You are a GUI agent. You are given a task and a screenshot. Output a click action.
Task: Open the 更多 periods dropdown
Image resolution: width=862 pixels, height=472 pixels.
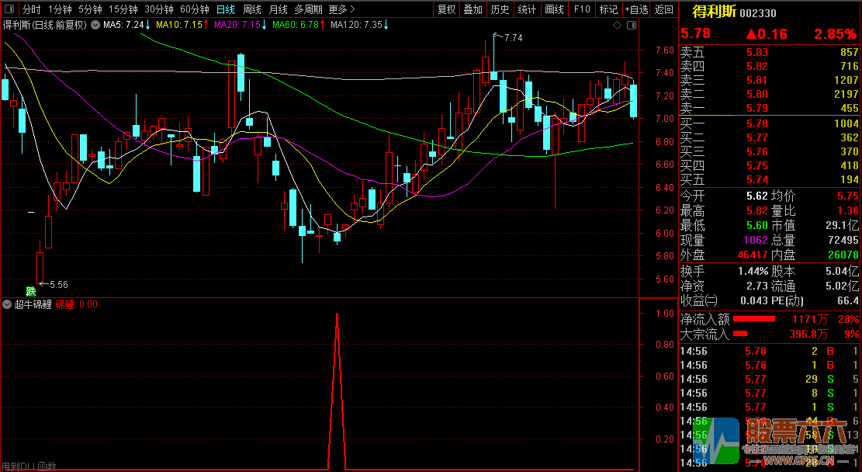pos(341,9)
